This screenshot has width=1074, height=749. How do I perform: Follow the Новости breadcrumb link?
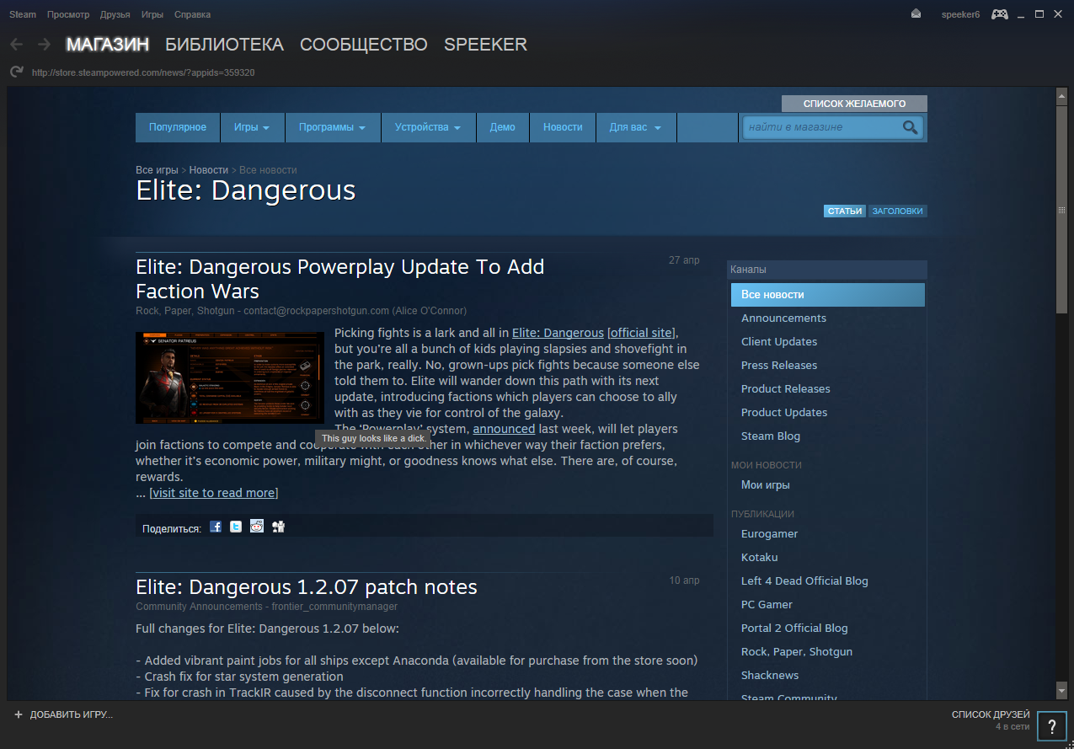(x=209, y=170)
